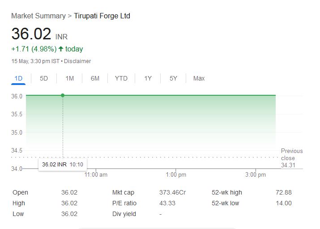
Task: Open the 6M chart tab
Action: pos(95,79)
